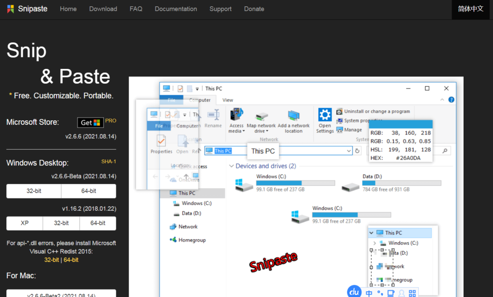The height and width of the screenshot is (297, 493).
Task: Toggle the 中 Chinese mode icon
Action: [x=369, y=293]
